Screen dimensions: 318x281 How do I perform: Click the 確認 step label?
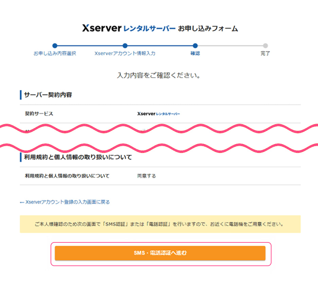coord(195,53)
